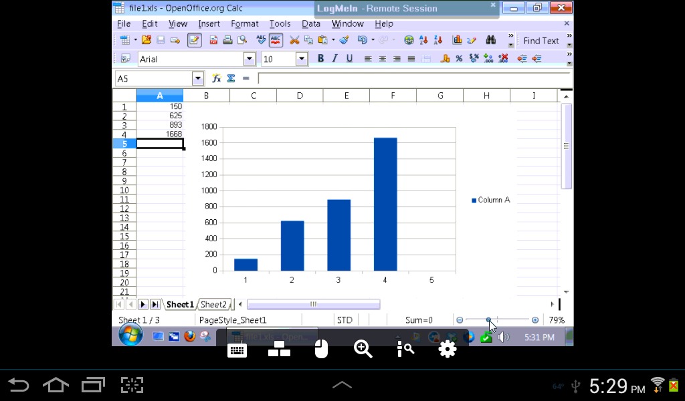This screenshot has height=401, width=685.
Task: Decrease indent in formatting toolbar
Action: (522, 58)
